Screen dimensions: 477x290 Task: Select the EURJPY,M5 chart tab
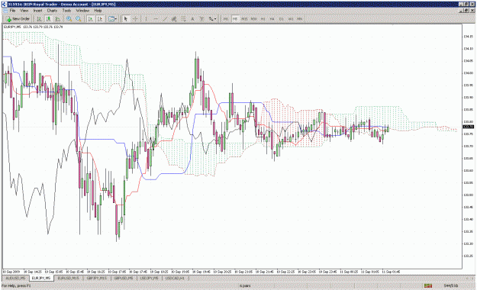(x=41, y=278)
